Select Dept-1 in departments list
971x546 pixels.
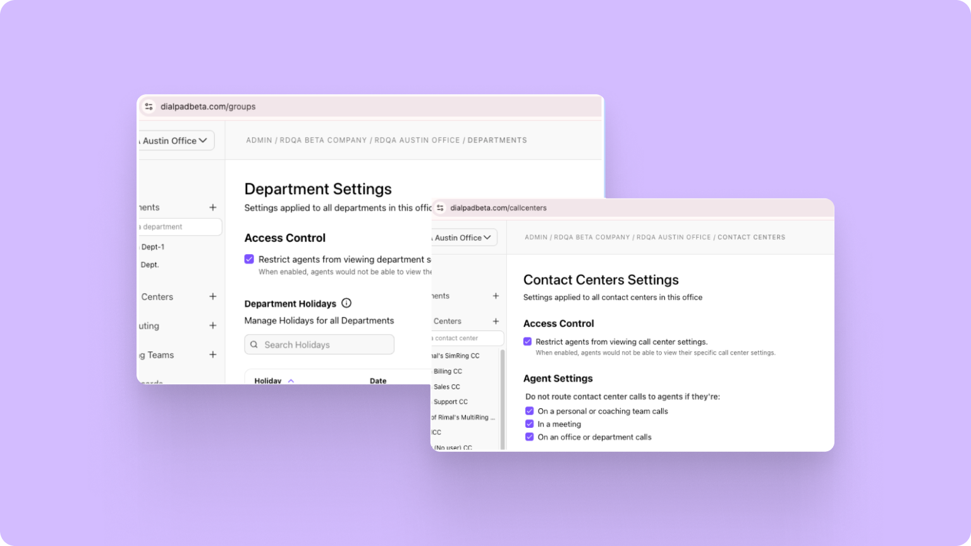click(153, 247)
